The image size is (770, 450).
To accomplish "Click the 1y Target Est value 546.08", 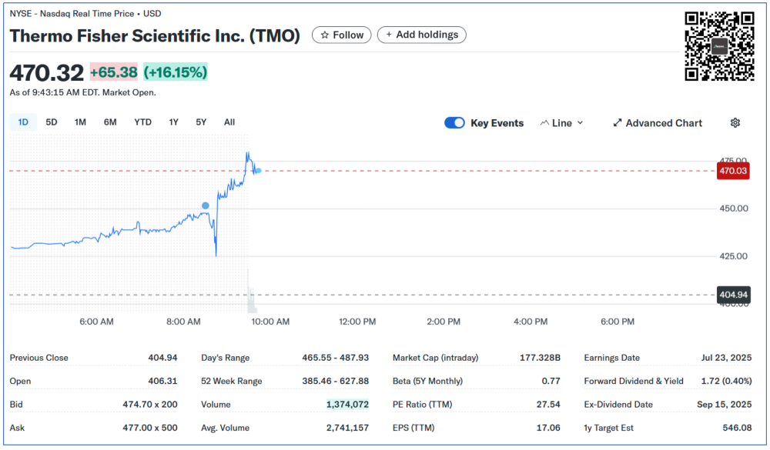I will [737, 428].
